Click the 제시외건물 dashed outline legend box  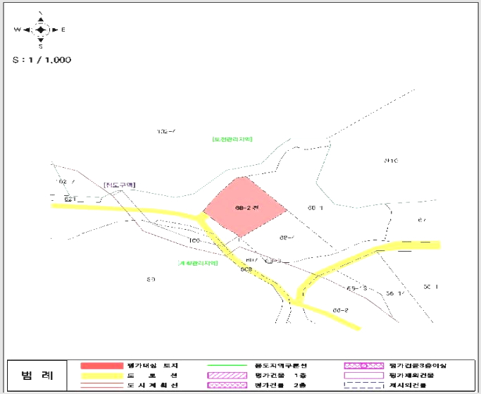coord(364,385)
